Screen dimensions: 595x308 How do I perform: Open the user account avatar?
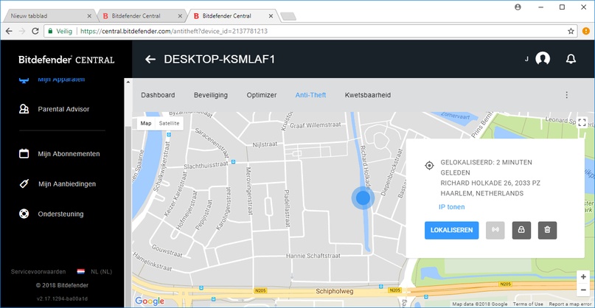(543, 59)
